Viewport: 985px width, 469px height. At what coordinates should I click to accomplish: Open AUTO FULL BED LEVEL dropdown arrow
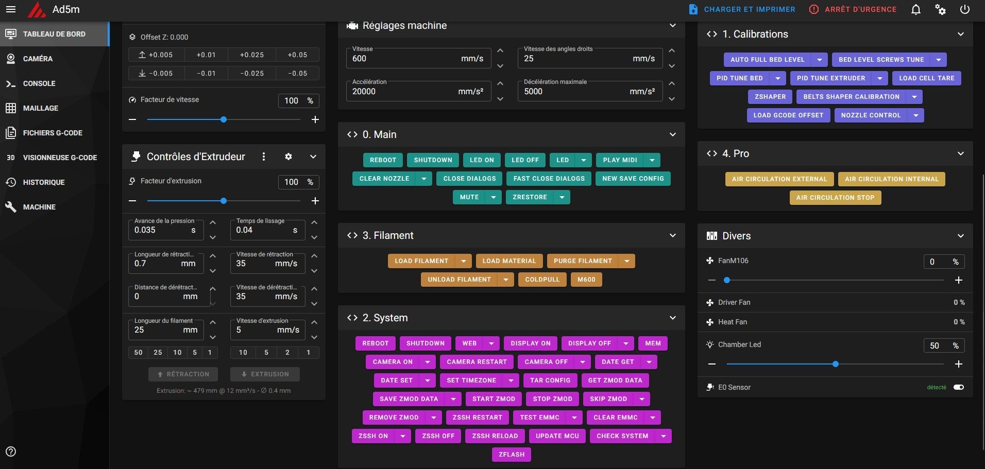click(x=820, y=60)
